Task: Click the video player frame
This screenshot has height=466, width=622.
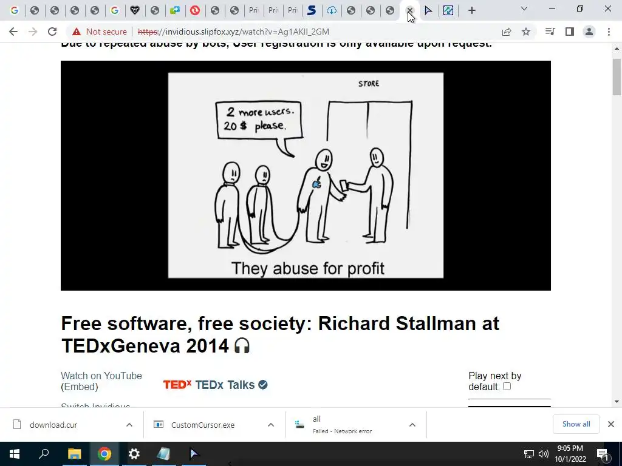Action: pyautogui.click(x=306, y=175)
